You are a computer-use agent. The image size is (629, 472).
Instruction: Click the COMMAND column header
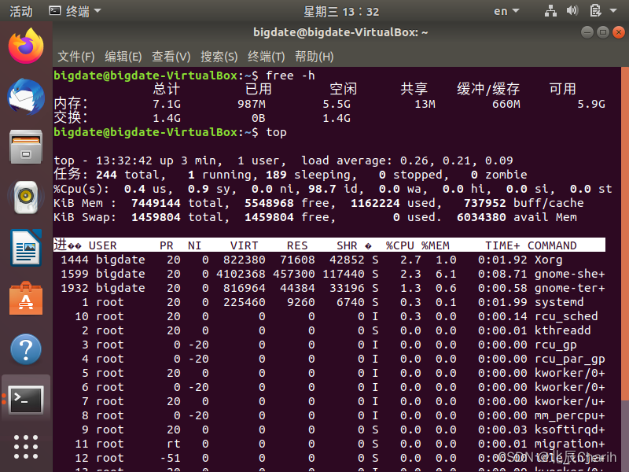coord(552,245)
